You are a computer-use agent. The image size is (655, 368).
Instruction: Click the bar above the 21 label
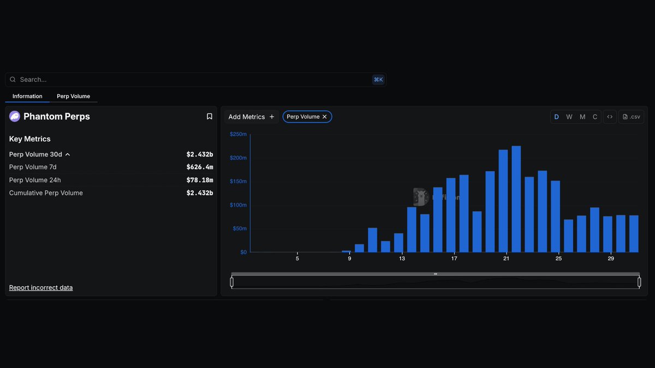[503, 201]
